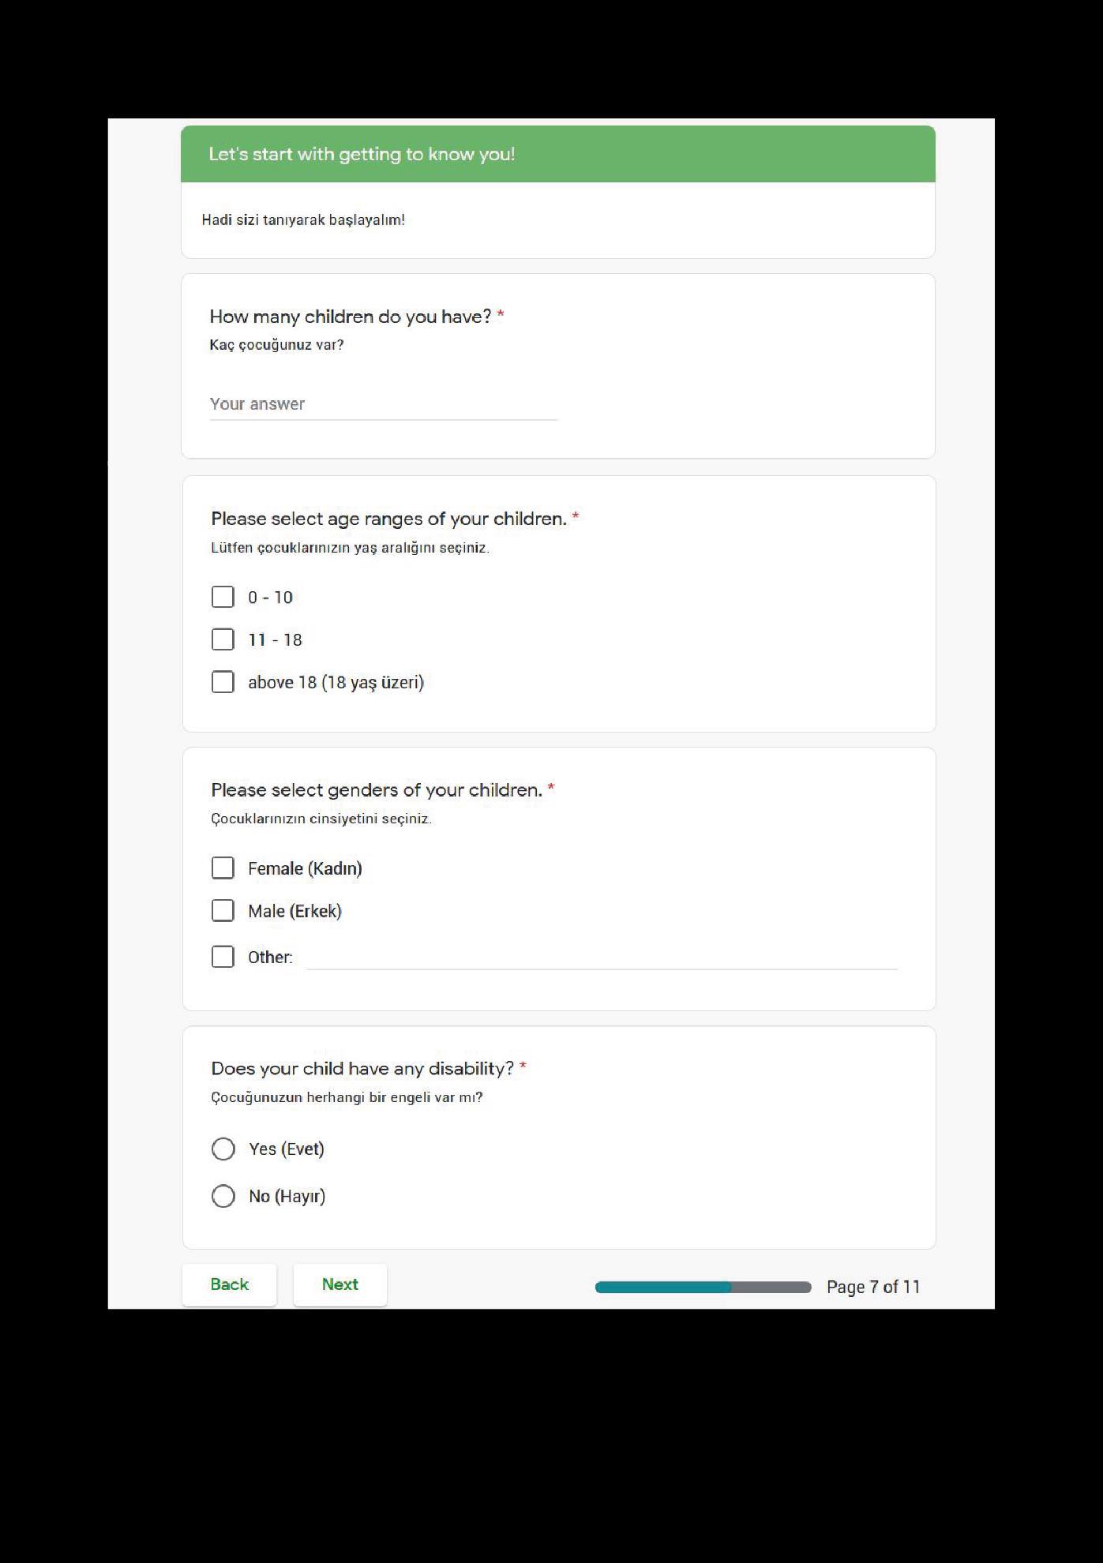
Task: Click the 'Please select genders of your children' title
Action: coord(377,790)
